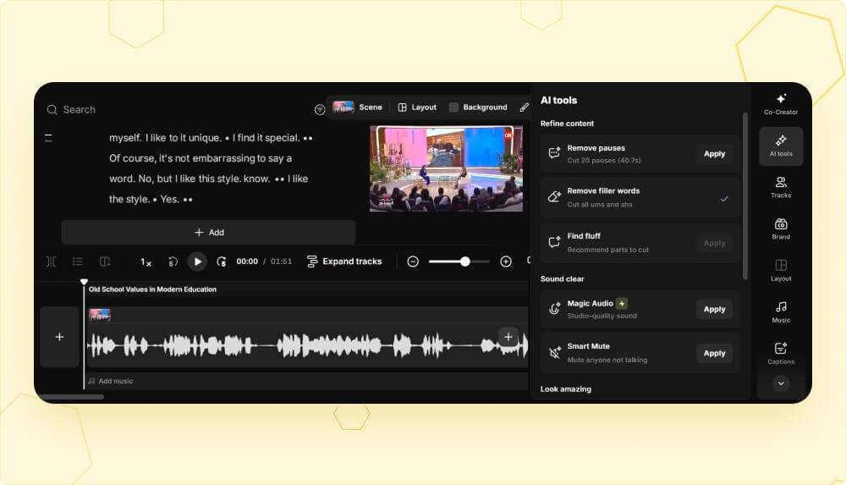Open the filter icon beside Scene
This screenshot has width=846, height=485.
pyautogui.click(x=320, y=110)
